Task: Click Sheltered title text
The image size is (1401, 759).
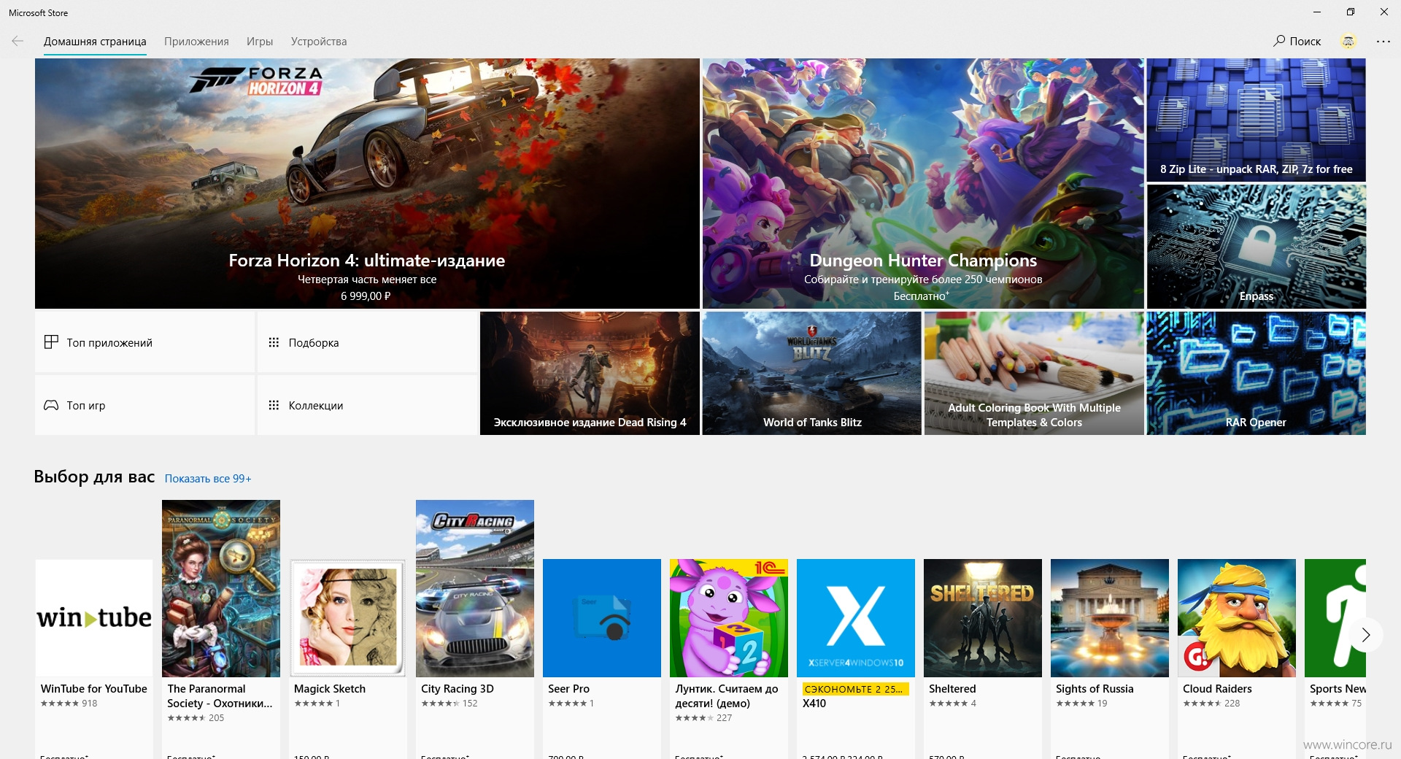Action: (952, 689)
